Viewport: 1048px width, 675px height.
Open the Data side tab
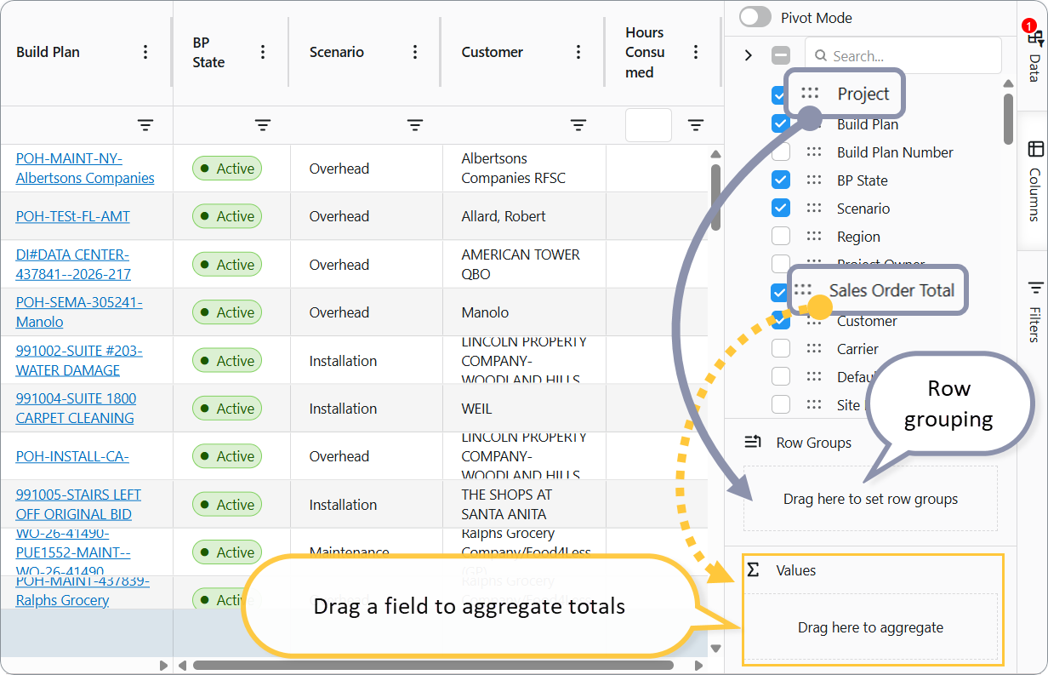[1034, 54]
